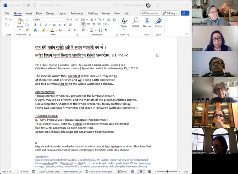
Task: Click the 100% zoom level
Action: pyautogui.click(x=185, y=171)
